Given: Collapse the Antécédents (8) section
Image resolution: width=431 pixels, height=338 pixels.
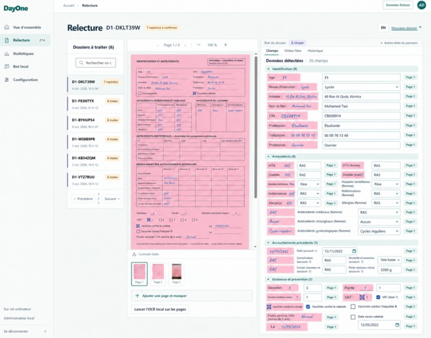Looking at the screenshot, I should [341, 156].
